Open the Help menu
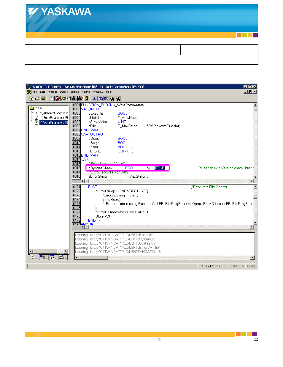The height and width of the screenshot is (367, 283). tap(109, 92)
